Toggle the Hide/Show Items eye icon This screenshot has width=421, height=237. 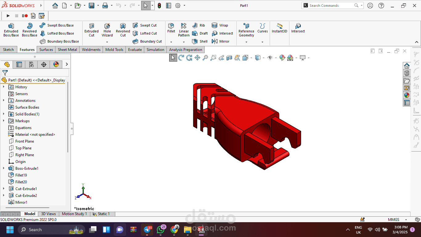(x=270, y=58)
